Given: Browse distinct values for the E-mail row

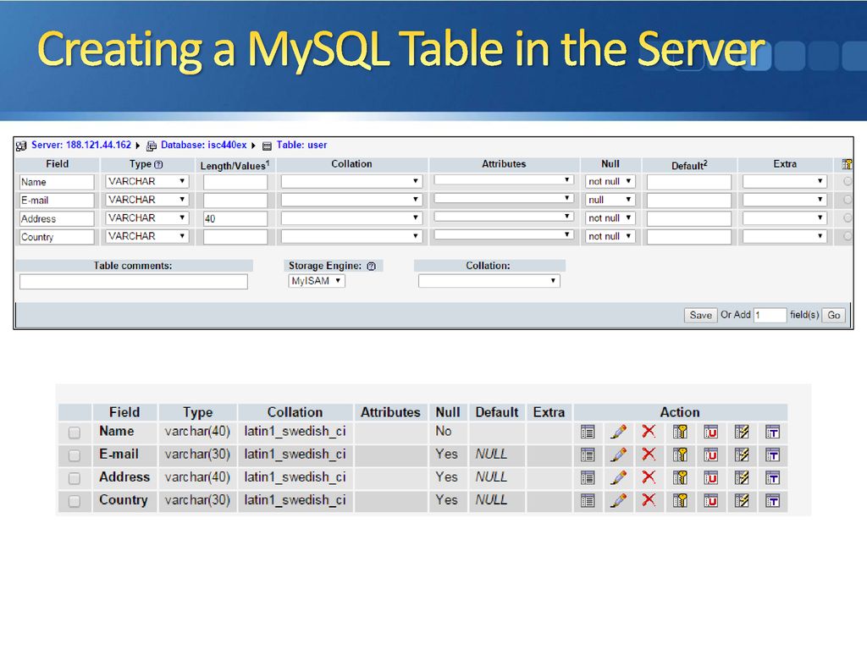Looking at the screenshot, I should 588,455.
